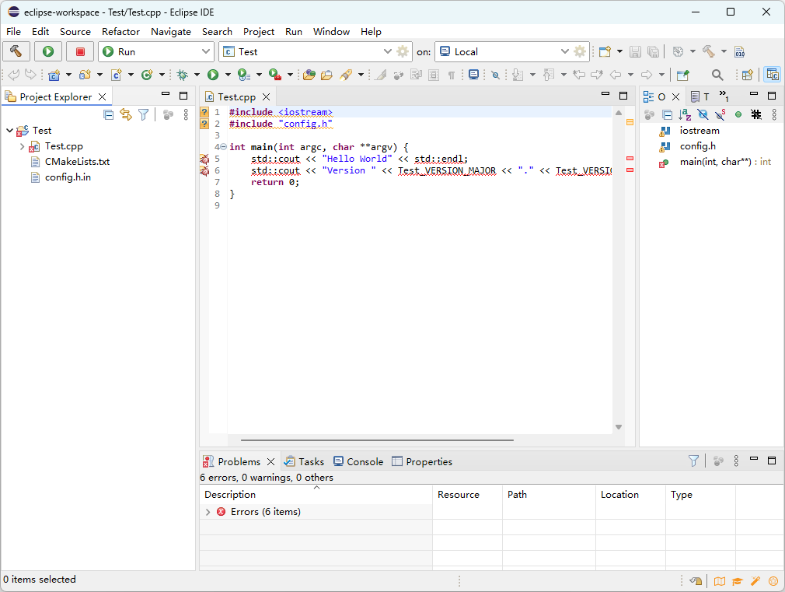Open the Filters funnel in Project Explorer
Viewport: 785px width, 592px height.
point(145,114)
